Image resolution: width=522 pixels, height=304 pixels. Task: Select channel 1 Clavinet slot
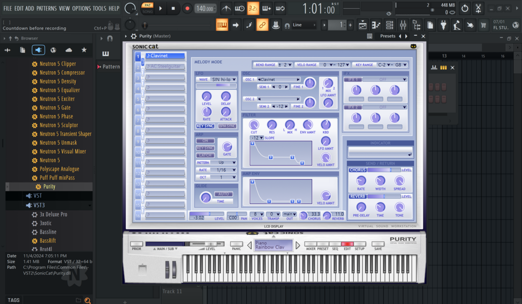[x=165, y=56]
